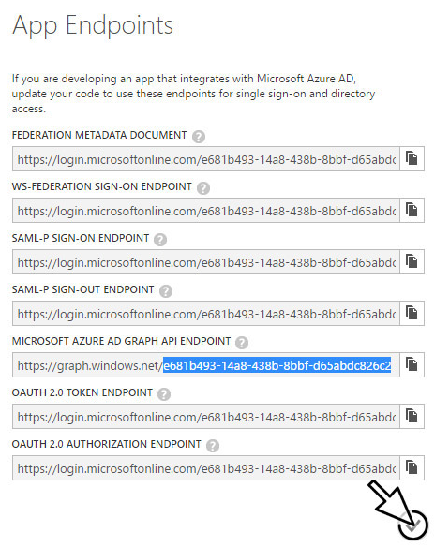Copy the SAML-P Sign-Out Endpoint URL

coord(412,313)
